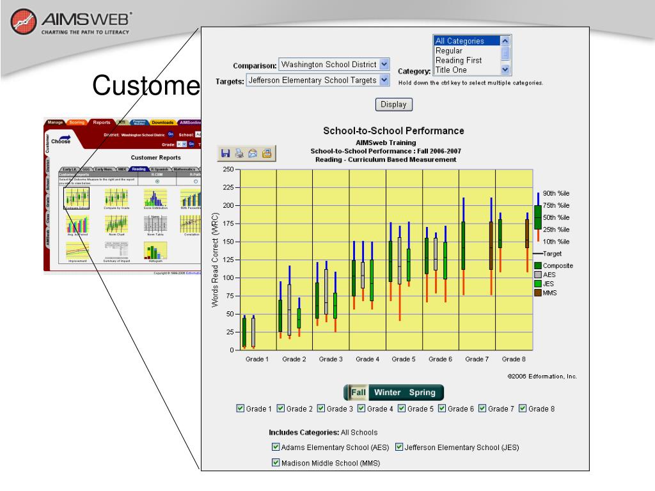This screenshot has width=655, height=491.
Task: Uncheck the Grade 2 checkbox
Action: point(281,408)
